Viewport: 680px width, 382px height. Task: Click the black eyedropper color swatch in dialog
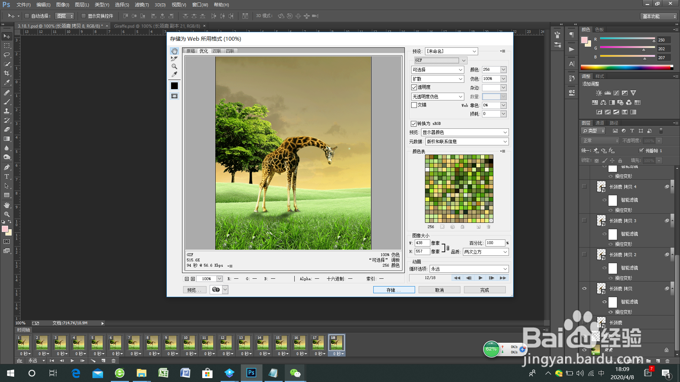(174, 86)
